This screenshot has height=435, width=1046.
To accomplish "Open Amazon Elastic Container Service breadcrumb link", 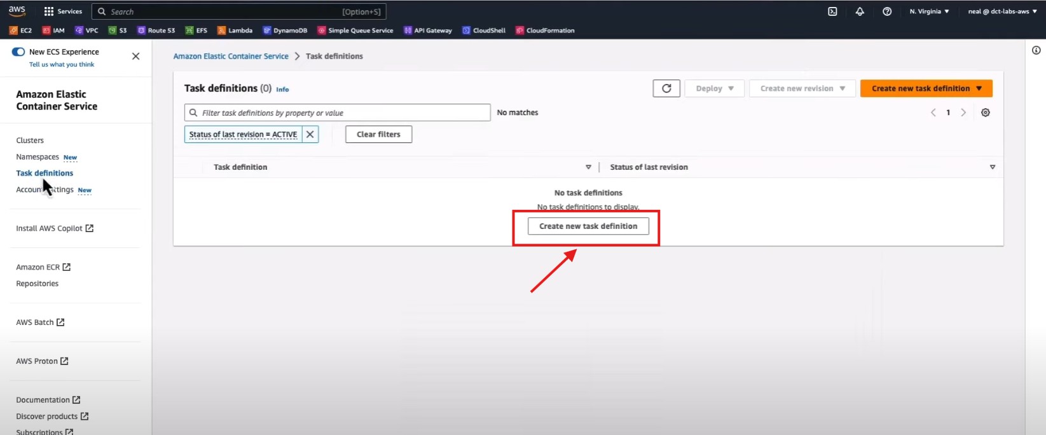I will (231, 57).
